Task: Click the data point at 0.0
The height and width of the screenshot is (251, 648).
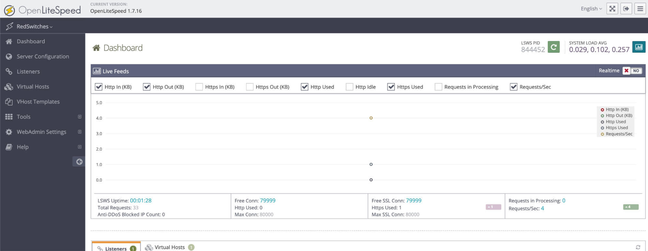Action: coord(371,180)
